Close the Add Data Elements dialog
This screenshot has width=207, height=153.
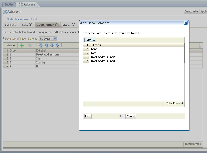click(186, 23)
